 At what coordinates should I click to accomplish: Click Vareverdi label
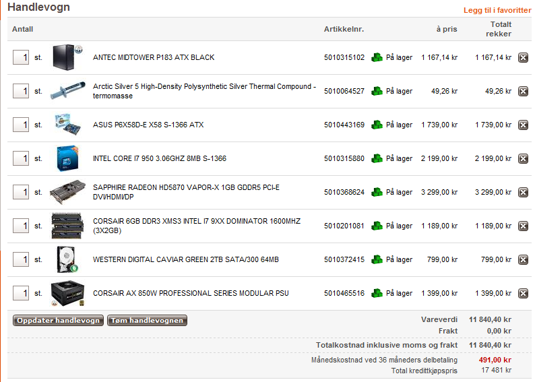pyautogui.click(x=439, y=319)
